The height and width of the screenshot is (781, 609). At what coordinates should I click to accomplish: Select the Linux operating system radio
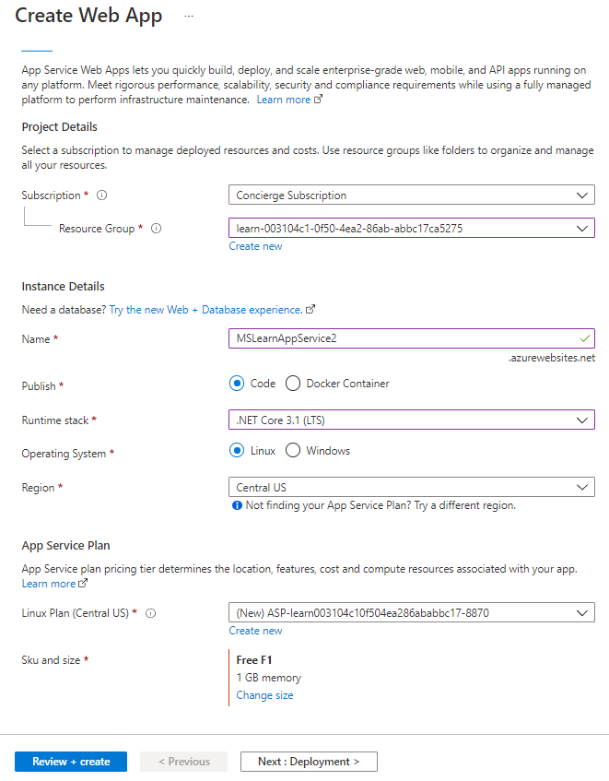(x=237, y=450)
